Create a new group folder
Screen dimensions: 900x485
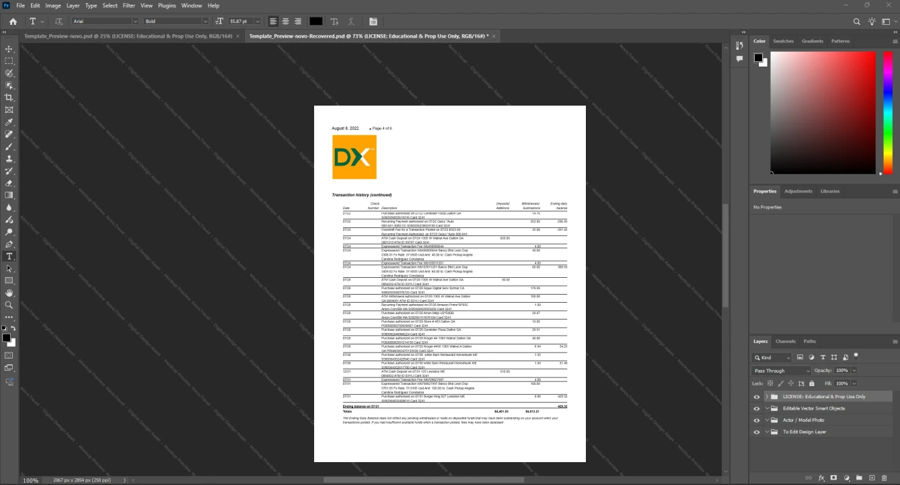tap(859, 478)
